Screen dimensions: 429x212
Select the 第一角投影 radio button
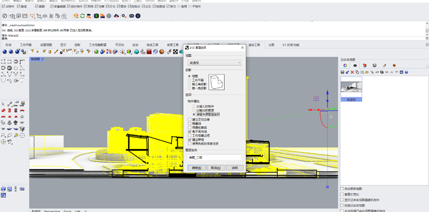[189, 88]
